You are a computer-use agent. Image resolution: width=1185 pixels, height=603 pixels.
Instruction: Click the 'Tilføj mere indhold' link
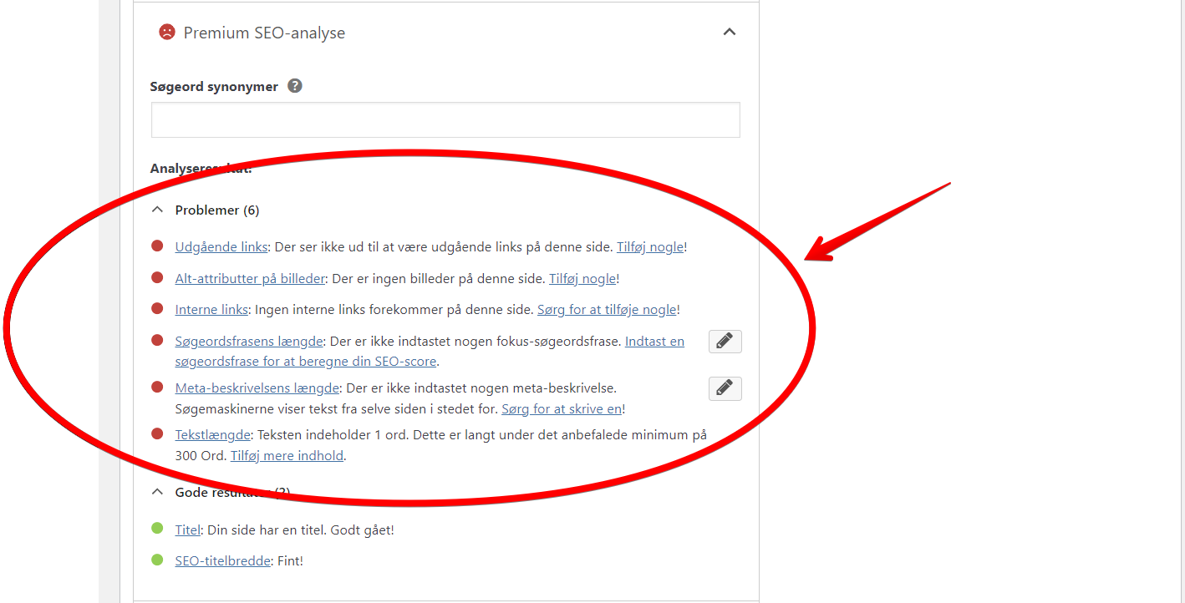tap(287, 456)
